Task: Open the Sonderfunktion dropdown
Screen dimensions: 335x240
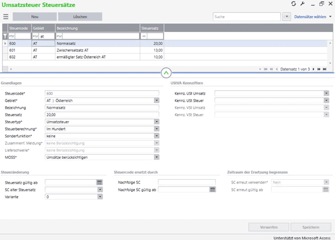Action: pyautogui.click(x=157, y=136)
